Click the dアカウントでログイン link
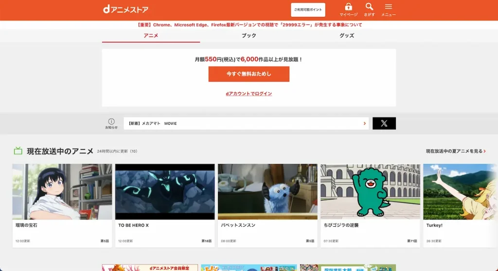This screenshot has height=271, width=498. [x=249, y=94]
